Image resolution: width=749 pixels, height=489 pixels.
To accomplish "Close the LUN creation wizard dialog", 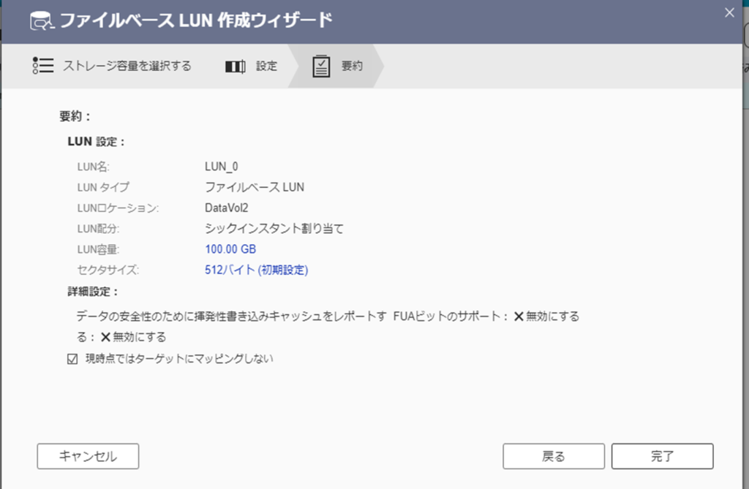I will 729,12.
